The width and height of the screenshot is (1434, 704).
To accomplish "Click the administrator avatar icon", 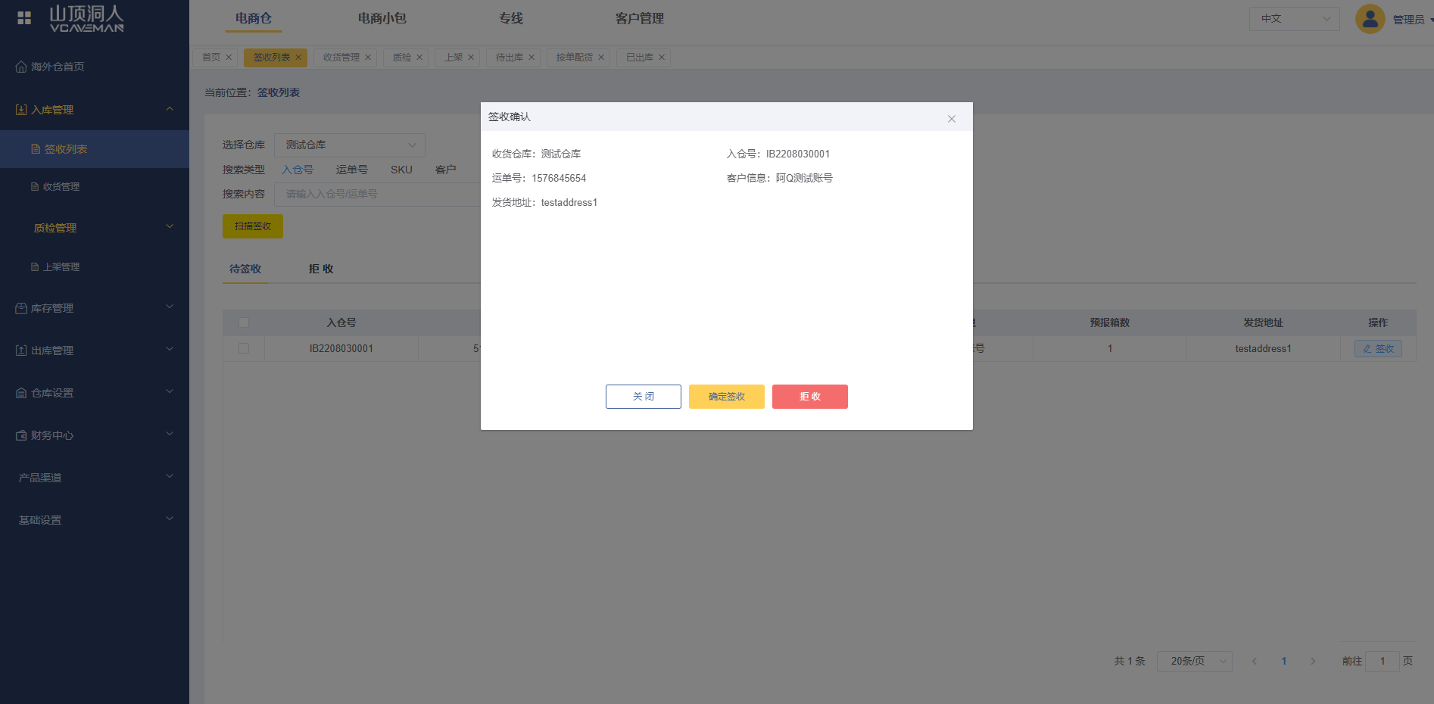I will [1370, 19].
